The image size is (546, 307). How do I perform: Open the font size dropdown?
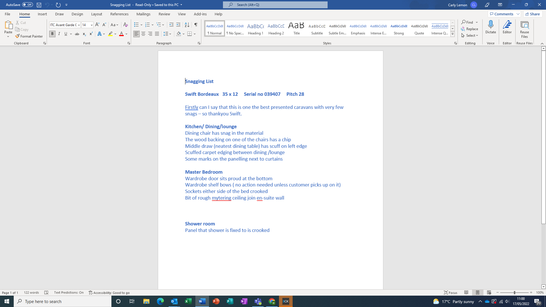(x=92, y=25)
